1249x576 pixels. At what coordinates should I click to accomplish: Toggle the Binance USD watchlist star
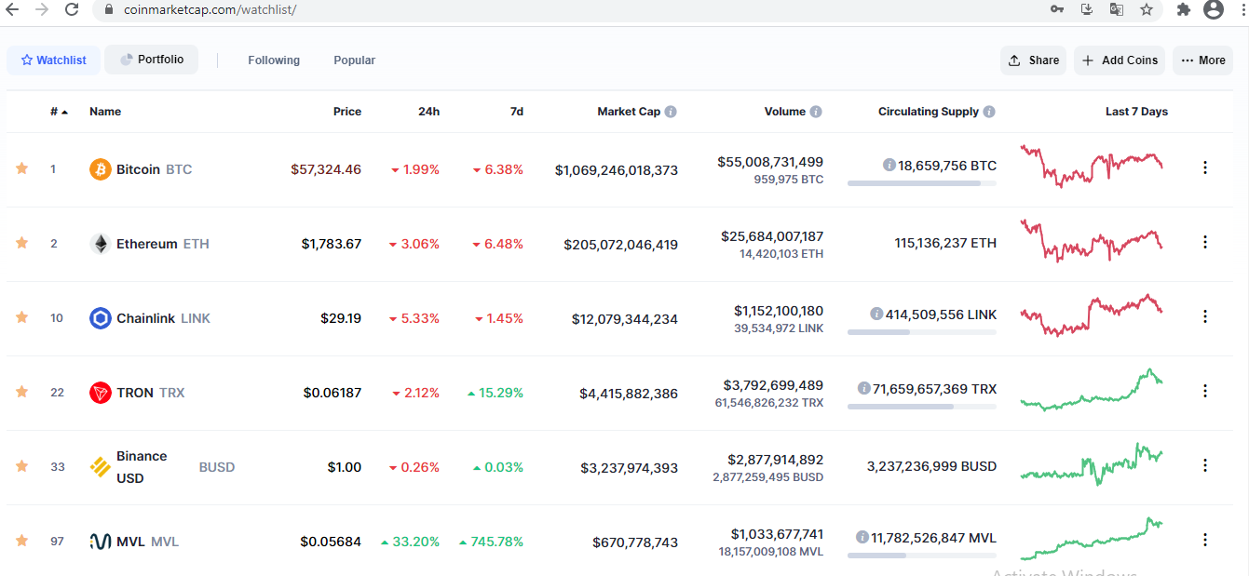click(x=21, y=466)
